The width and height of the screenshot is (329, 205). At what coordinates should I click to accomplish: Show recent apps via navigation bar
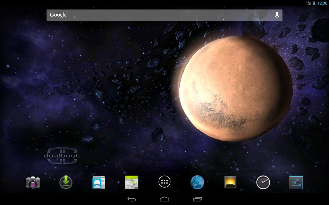coord(197,199)
